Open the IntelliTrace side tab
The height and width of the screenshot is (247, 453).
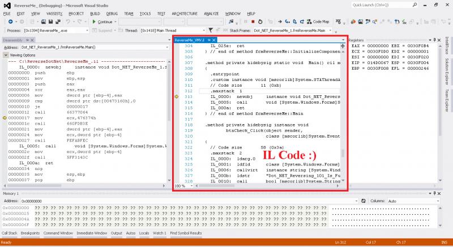pyautogui.click(x=447, y=45)
